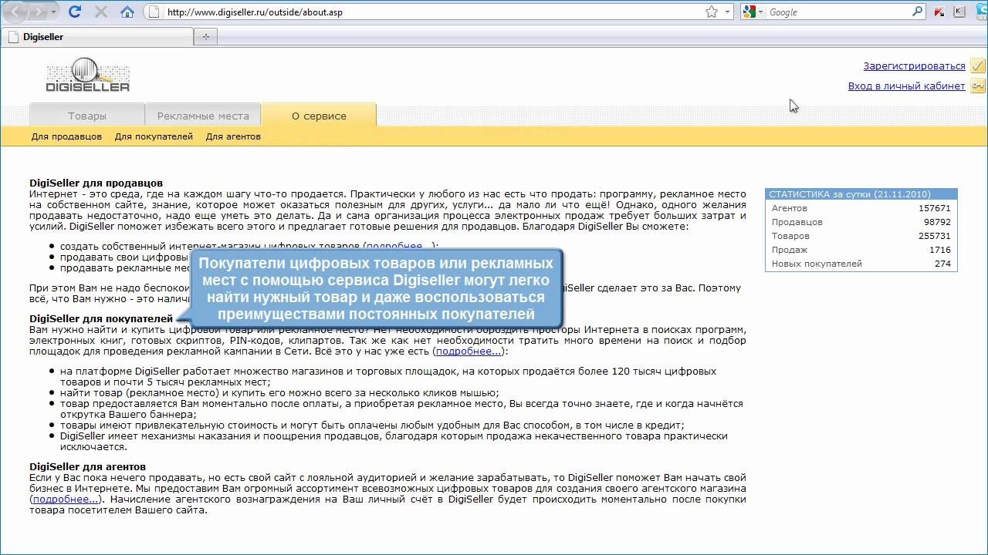Click the DigiSeller для продавцов heading
988x555 pixels.
click(96, 183)
